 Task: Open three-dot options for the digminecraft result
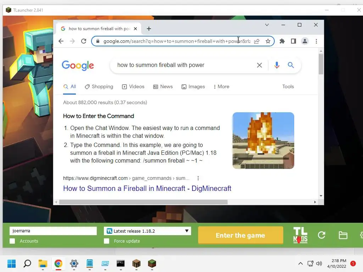[x=198, y=178]
